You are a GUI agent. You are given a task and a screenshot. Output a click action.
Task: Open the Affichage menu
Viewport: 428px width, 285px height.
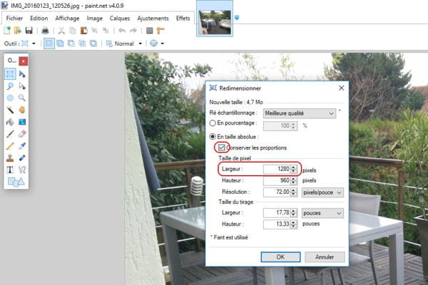(x=67, y=19)
